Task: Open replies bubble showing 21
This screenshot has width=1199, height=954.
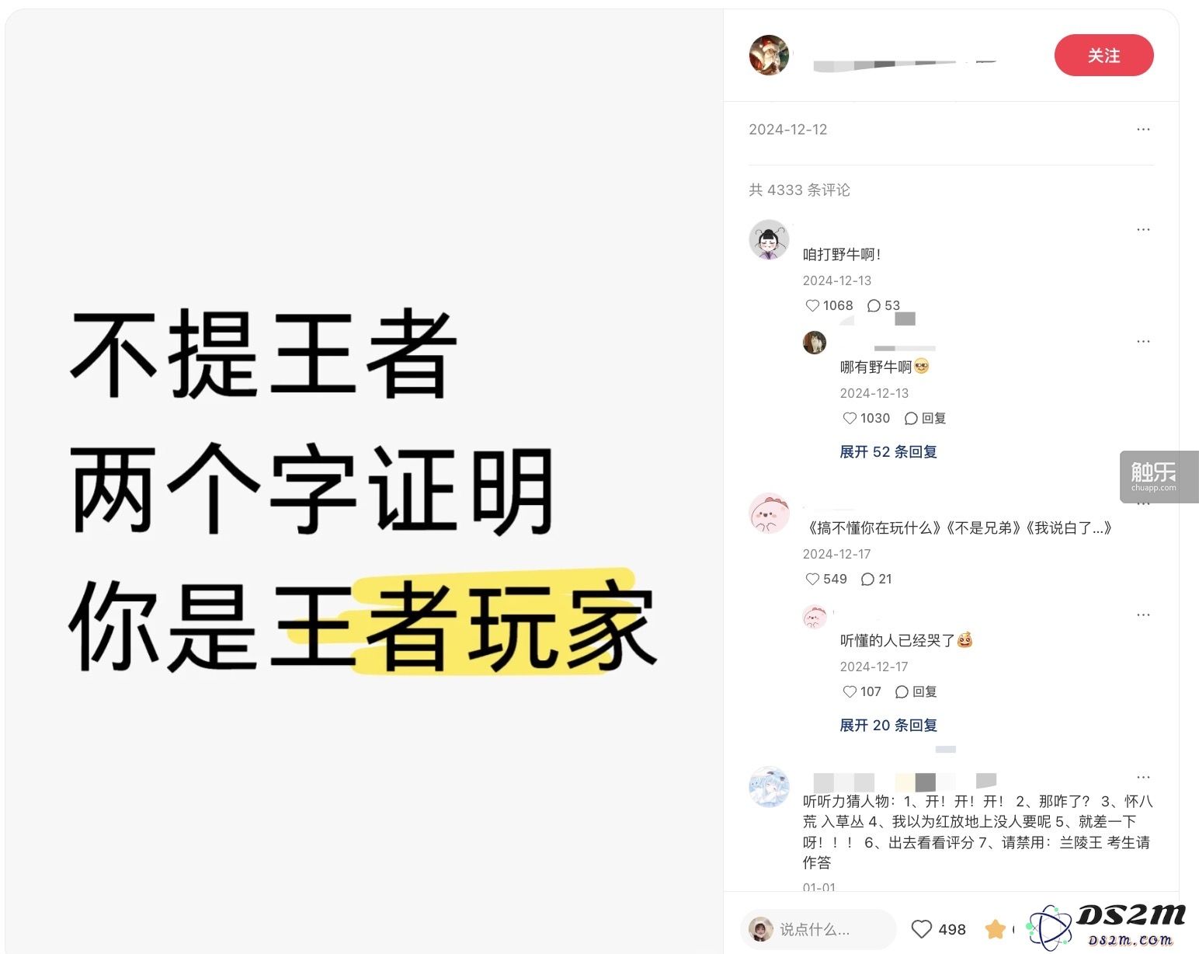Action: pos(877,579)
